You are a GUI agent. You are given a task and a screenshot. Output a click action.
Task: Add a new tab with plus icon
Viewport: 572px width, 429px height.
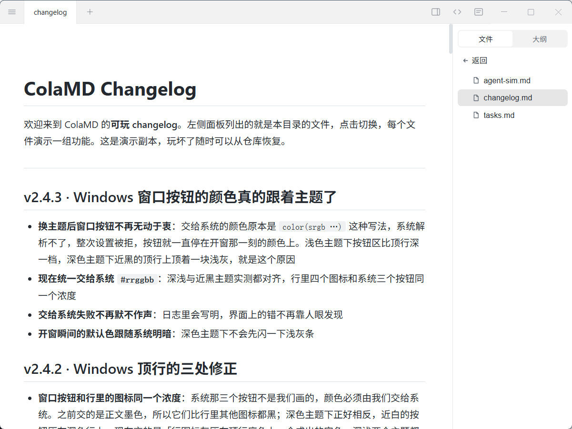pyautogui.click(x=90, y=12)
